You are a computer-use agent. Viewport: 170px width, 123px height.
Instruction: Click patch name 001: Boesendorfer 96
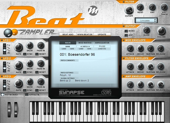click(77, 54)
